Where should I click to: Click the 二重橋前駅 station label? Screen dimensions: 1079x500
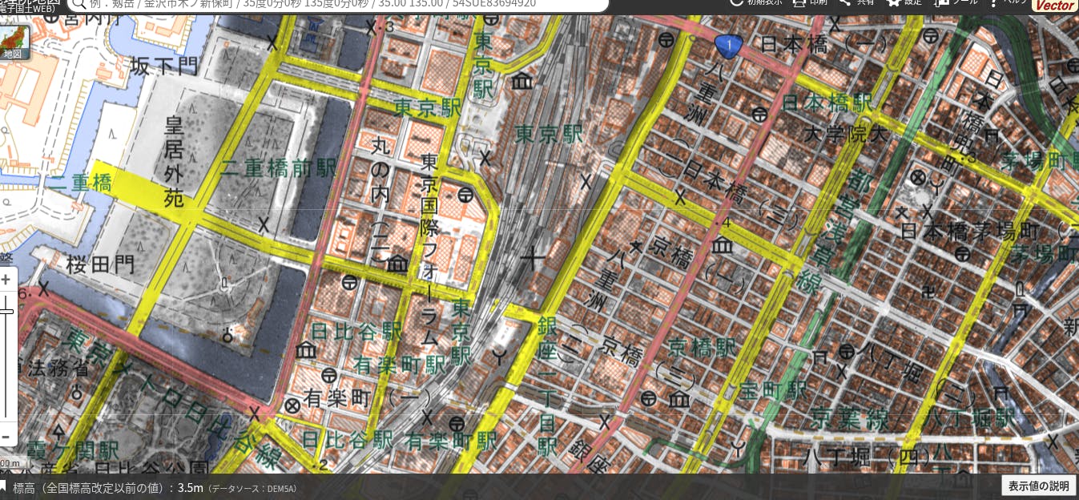(278, 168)
